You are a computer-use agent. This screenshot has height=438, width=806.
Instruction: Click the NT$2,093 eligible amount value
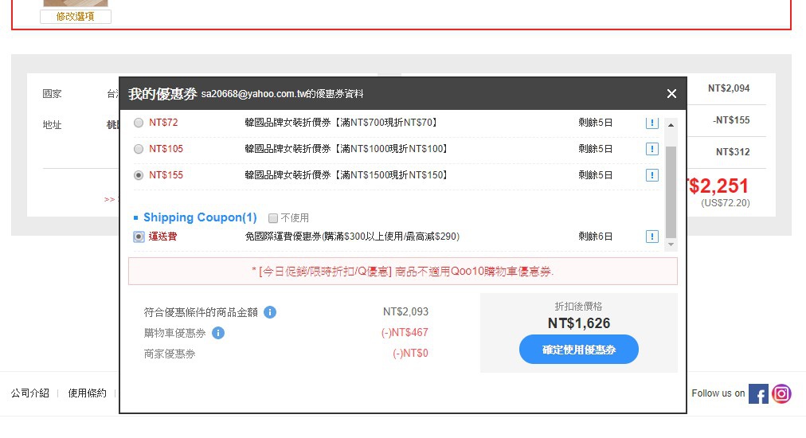pyautogui.click(x=405, y=312)
